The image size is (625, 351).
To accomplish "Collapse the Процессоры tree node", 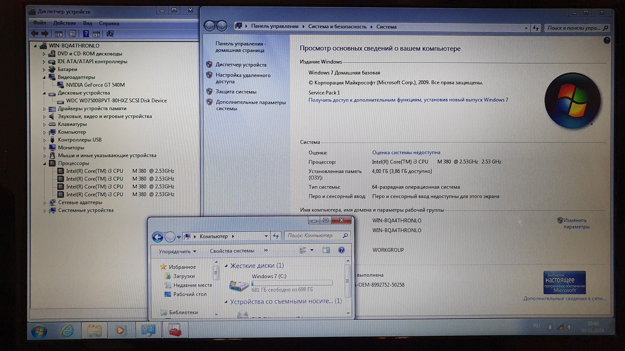I will coord(45,164).
